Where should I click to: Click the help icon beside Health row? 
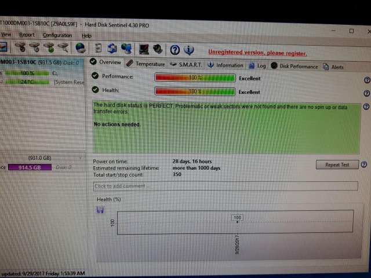click(366, 94)
